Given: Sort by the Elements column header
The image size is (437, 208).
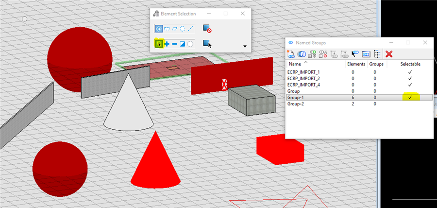Looking at the screenshot, I should [x=356, y=64].
